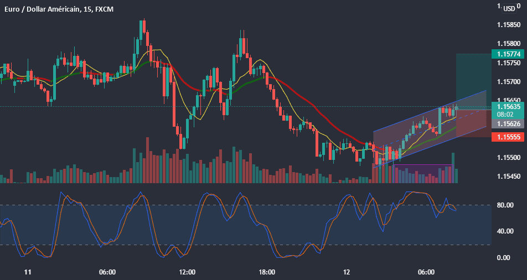The image size is (527, 280).
Task: Click the 06:00 label after date 12
Action: pos(426,272)
